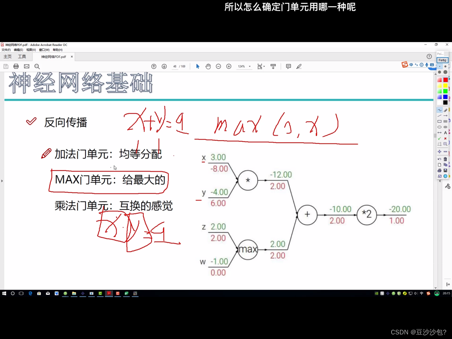The width and height of the screenshot is (452, 339).
Task: Select the filled ellipse tool
Action: tap(445, 127)
